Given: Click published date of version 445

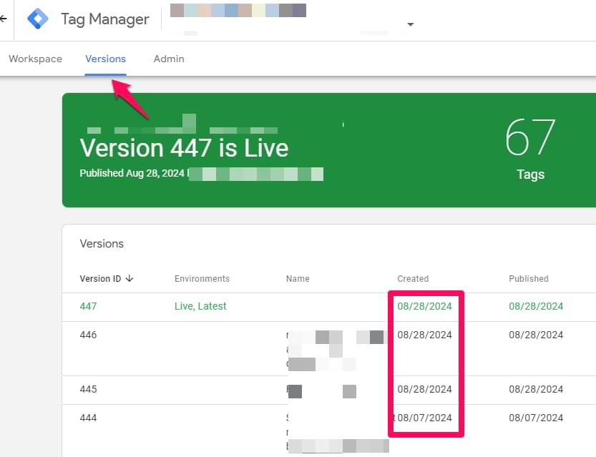Looking at the screenshot, I should [x=536, y=389].
